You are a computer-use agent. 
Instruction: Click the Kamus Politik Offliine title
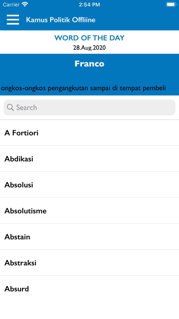click(x=61, y=19)
